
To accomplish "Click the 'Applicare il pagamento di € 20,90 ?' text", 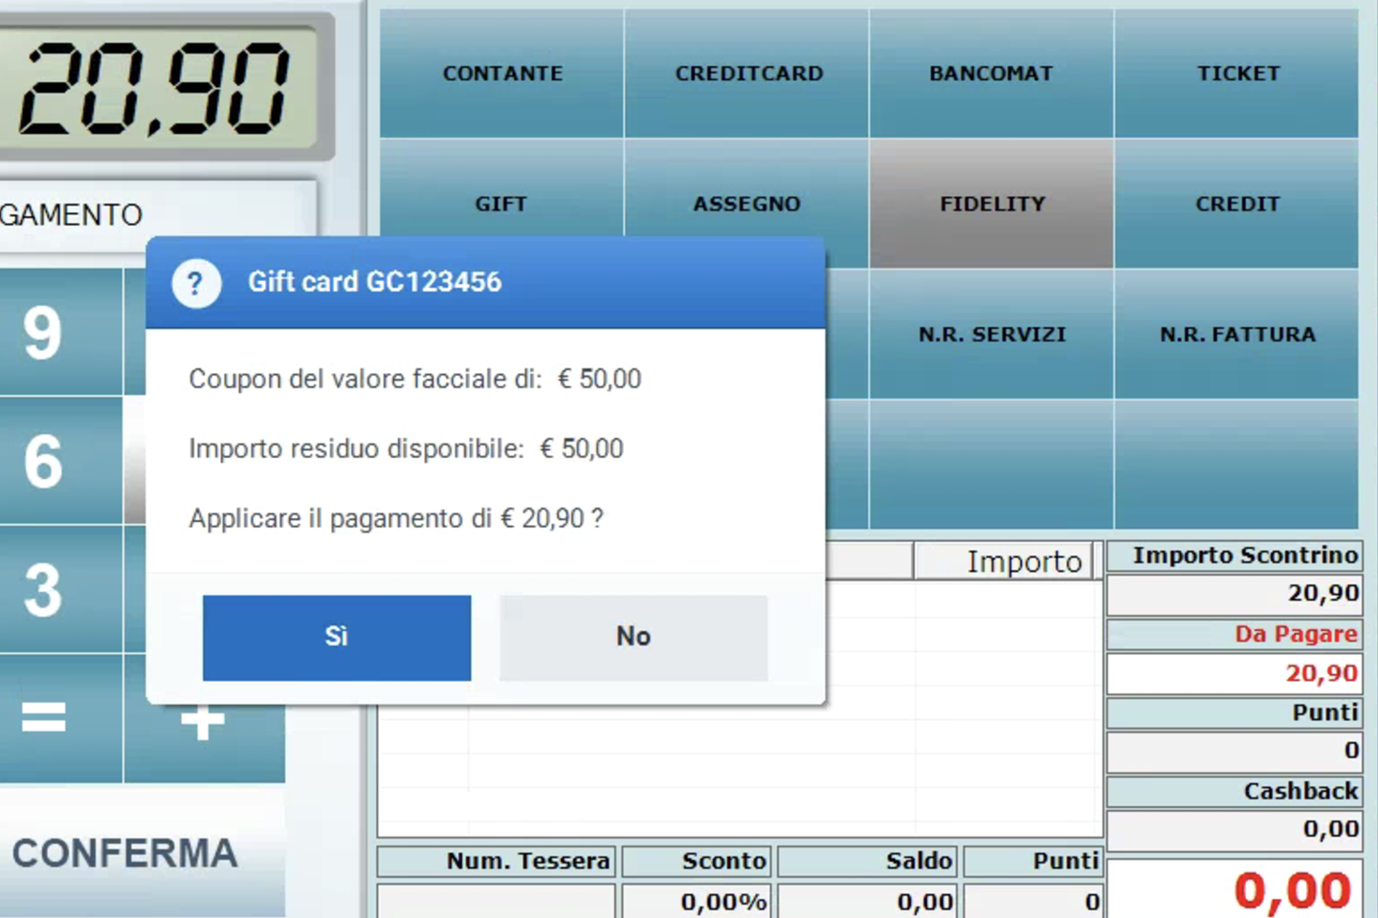I will coord(396,519).
